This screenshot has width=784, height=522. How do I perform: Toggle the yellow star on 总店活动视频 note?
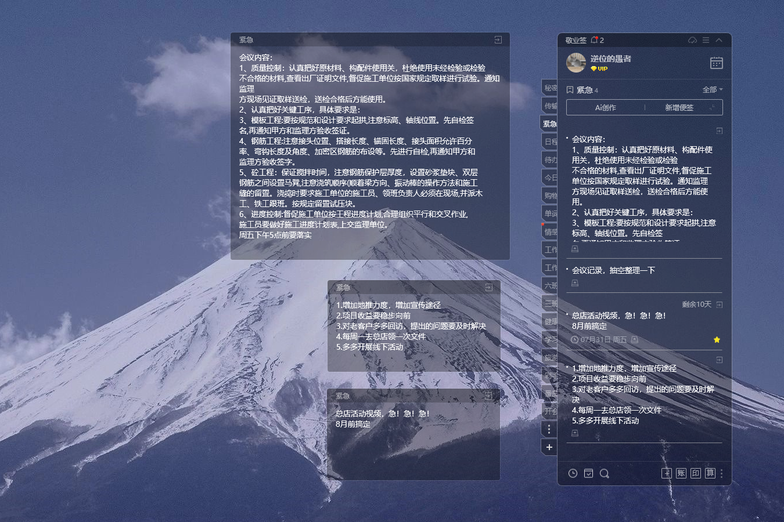pos(717,340)
